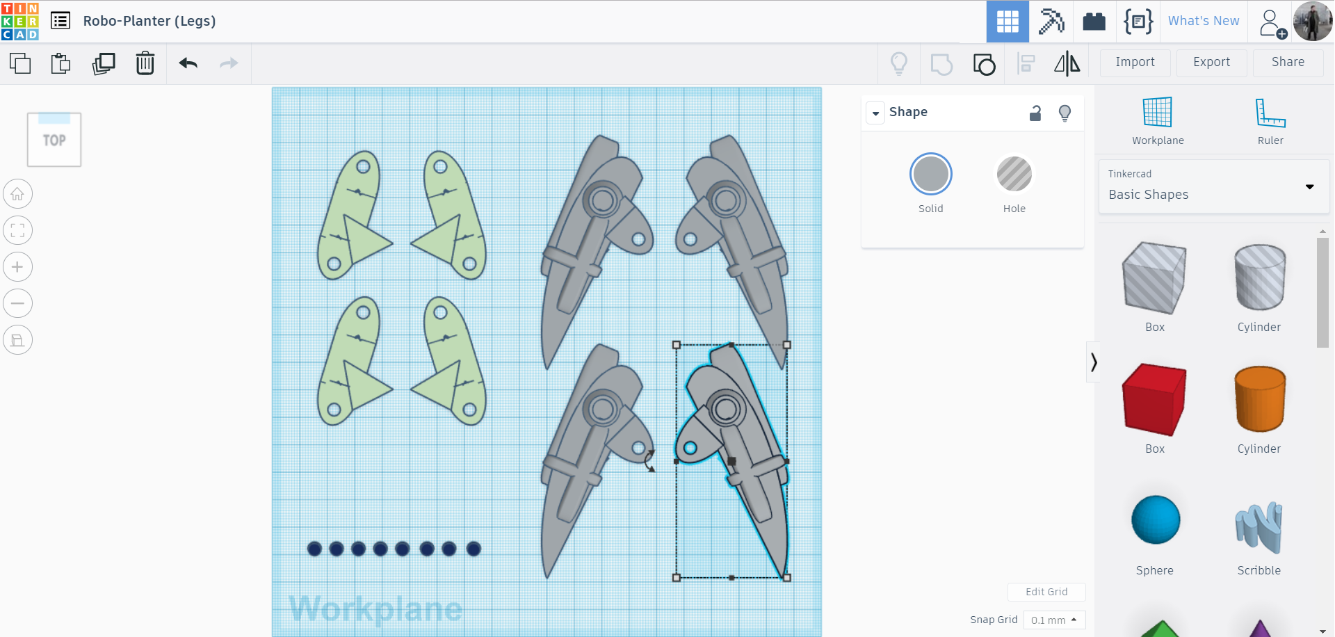Click the Import button
Image resolution: width=1335 pixels, height=637 pixels.
click(x=1135, y=63)
